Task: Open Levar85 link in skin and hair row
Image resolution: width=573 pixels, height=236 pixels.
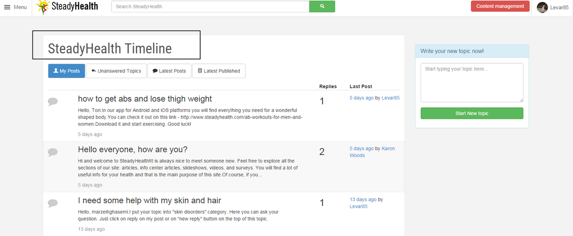Action: 359,206
